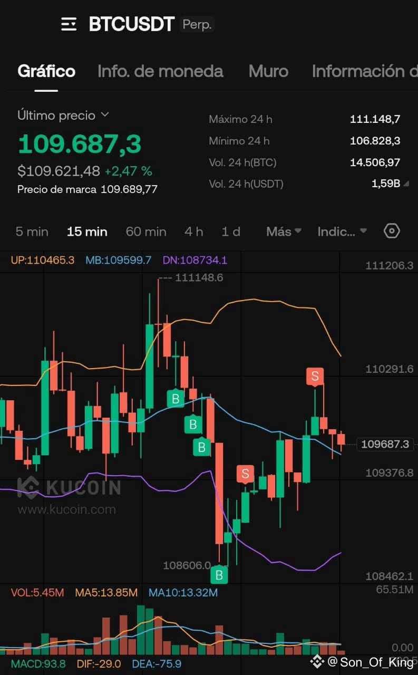Screen dimensions: 418x675
Task: Tap the DIF:-29.0 label
Action: (99, 664)
